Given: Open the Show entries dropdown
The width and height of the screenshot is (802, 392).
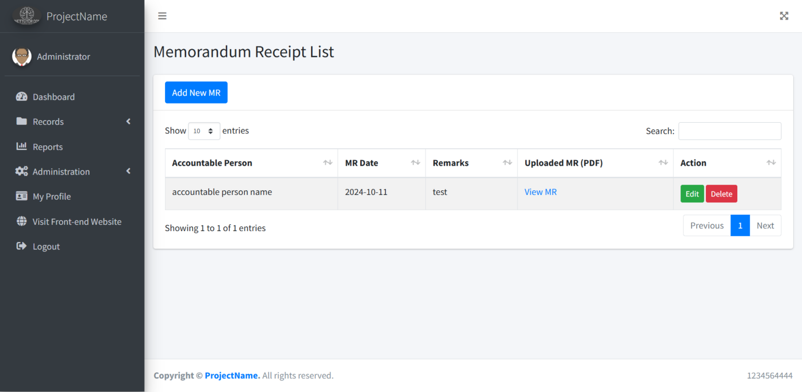Looking at the screenshot, I should coord(204,131).
